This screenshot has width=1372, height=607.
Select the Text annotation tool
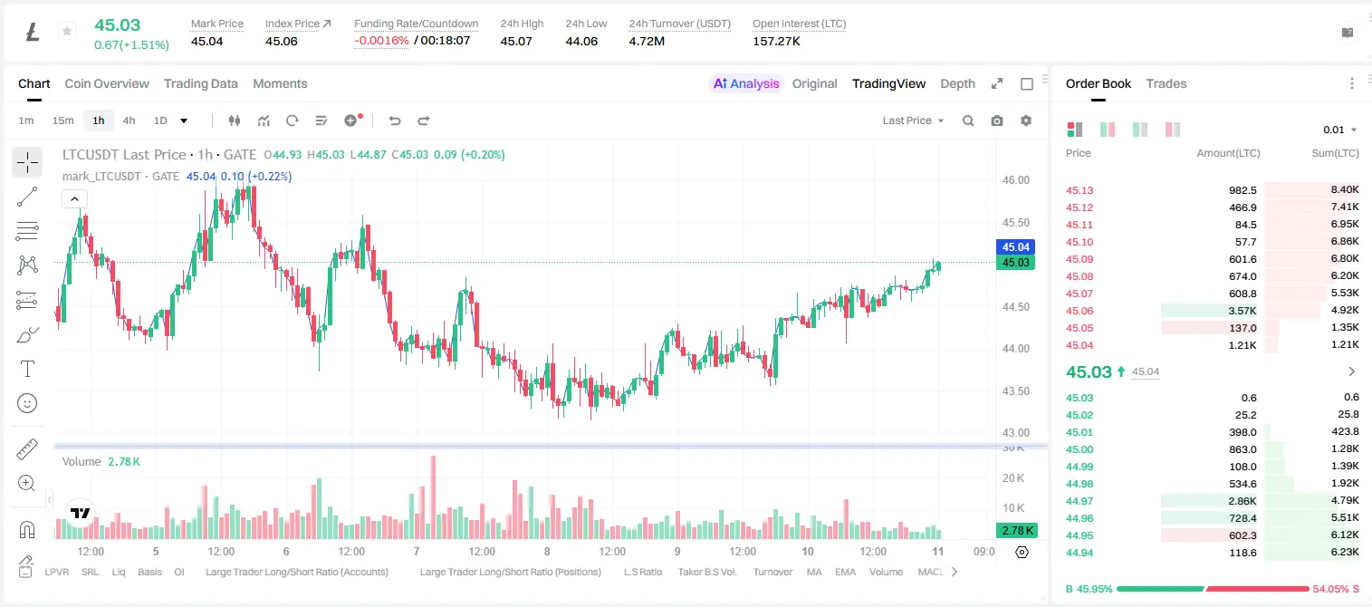pyautogui.click(x=27, y=369)
